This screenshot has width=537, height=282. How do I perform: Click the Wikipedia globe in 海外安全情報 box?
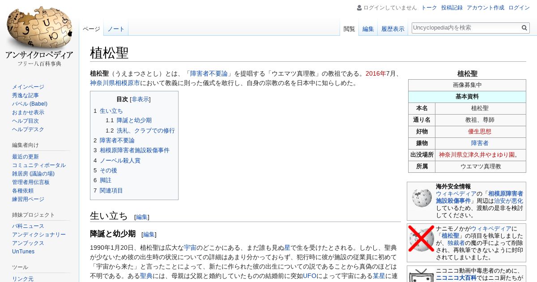[421, 197]
